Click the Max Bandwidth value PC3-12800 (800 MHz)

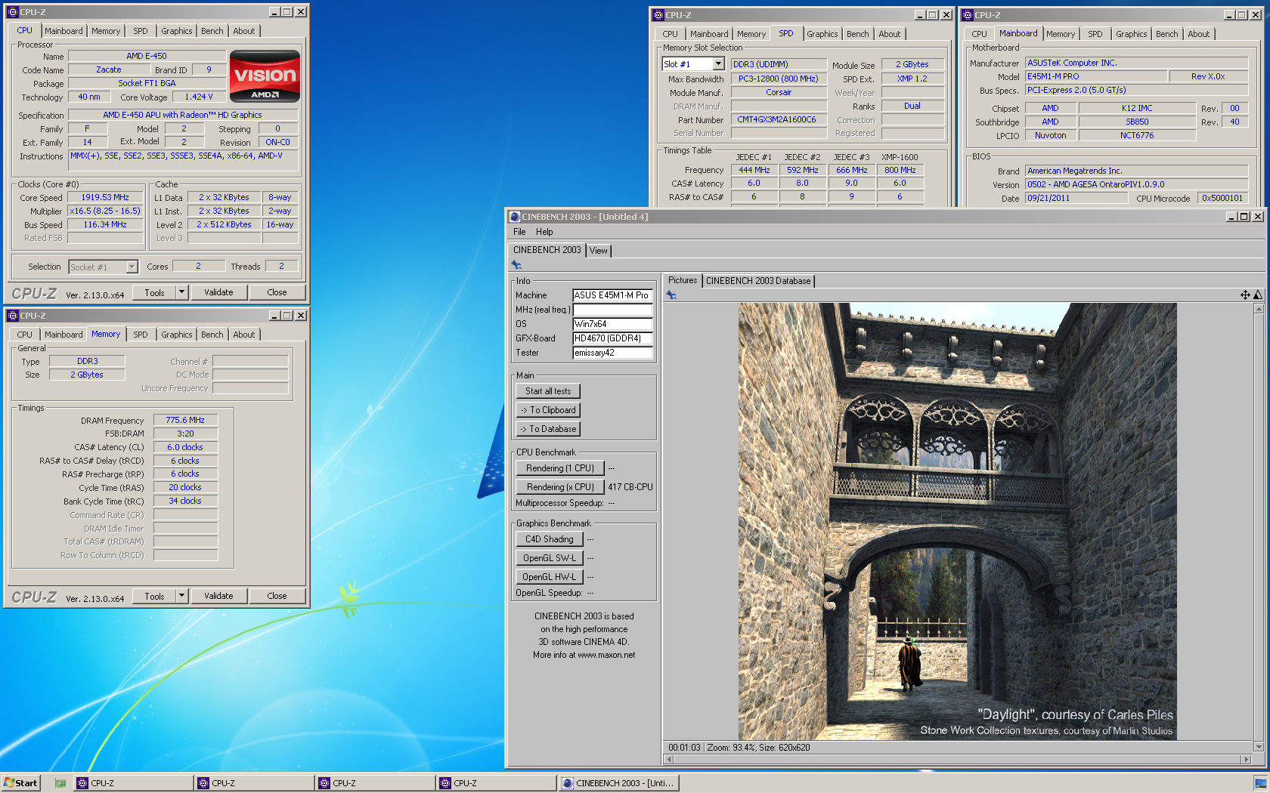point(779,79)
